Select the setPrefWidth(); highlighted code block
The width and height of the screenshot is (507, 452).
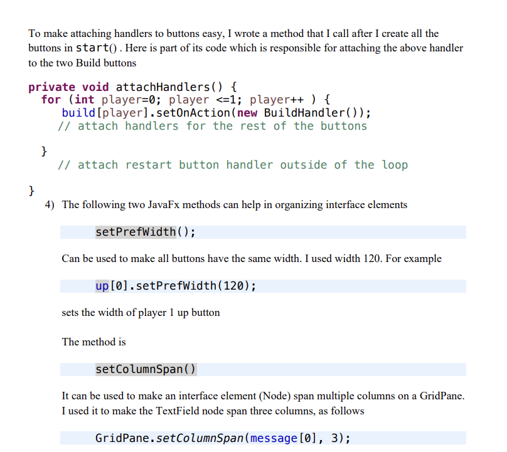coord(145,231)
